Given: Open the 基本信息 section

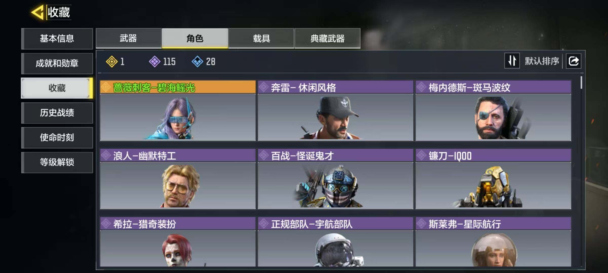Looking at the screenshot, I should [57, 39].
